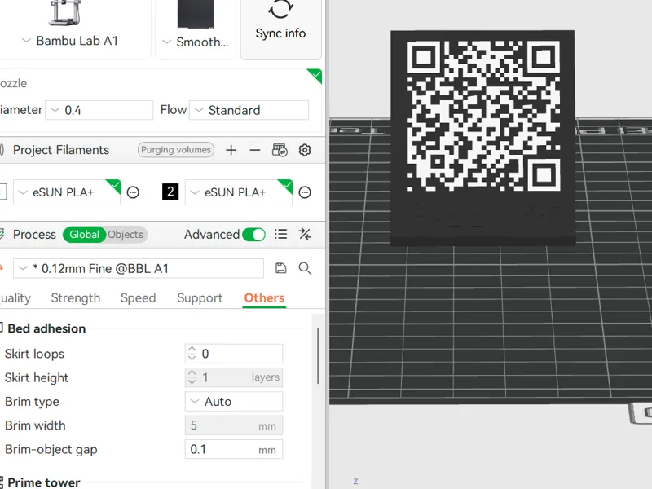Open second eSUN PLA+ filament dropdown
Viewport: 652px width, 489px height.
(239, 192)
